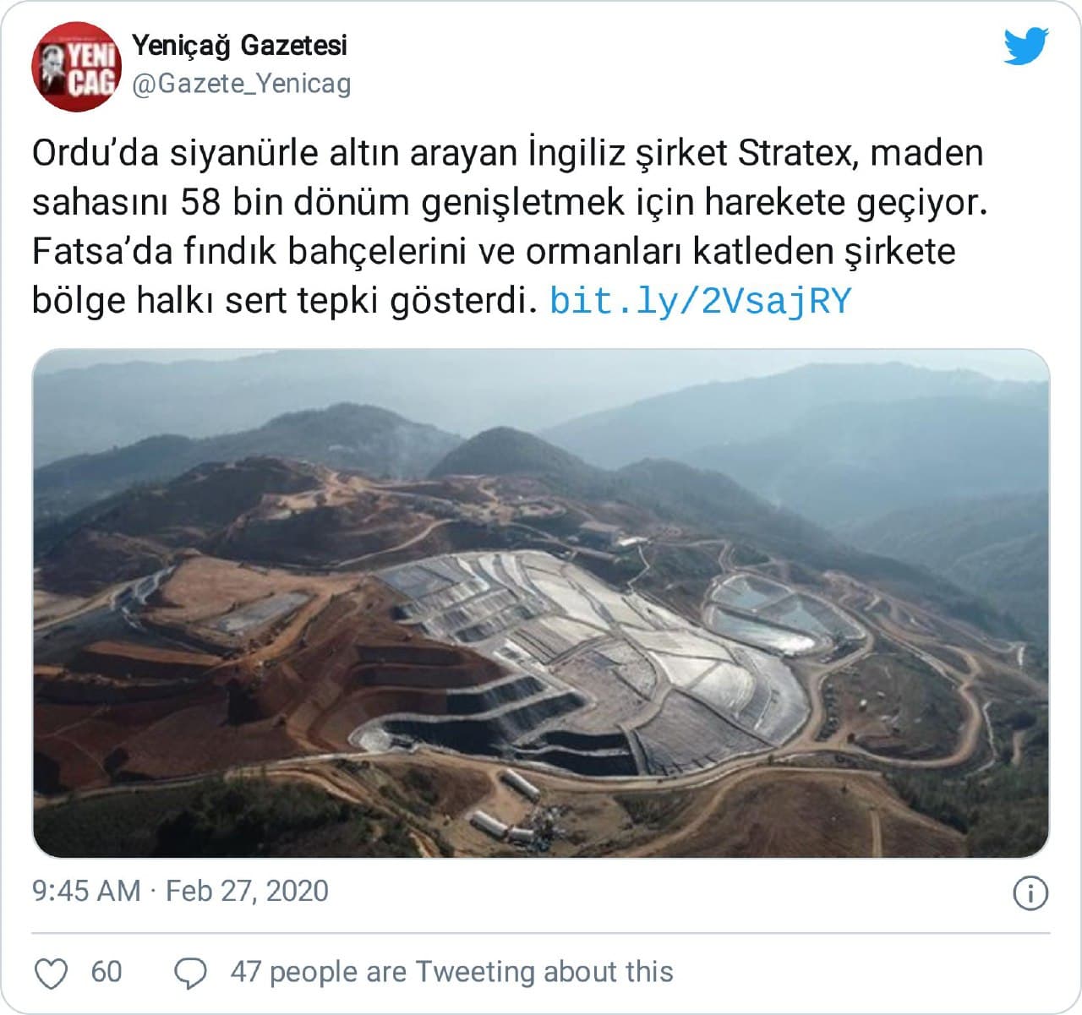The width and height of the screenshot is (1082, 1015).
Task: Select the word Tweeting in footer
Action: 475,972
